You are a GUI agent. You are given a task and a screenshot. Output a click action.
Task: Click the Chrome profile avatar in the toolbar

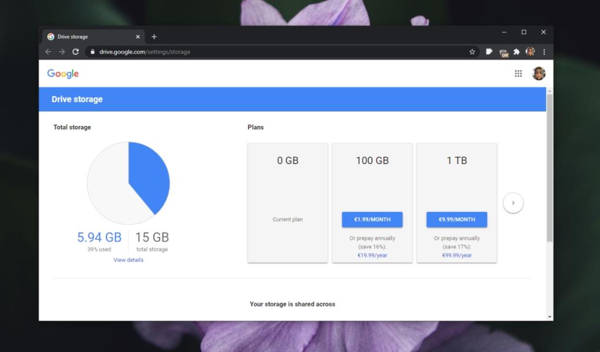pos(531,52)
